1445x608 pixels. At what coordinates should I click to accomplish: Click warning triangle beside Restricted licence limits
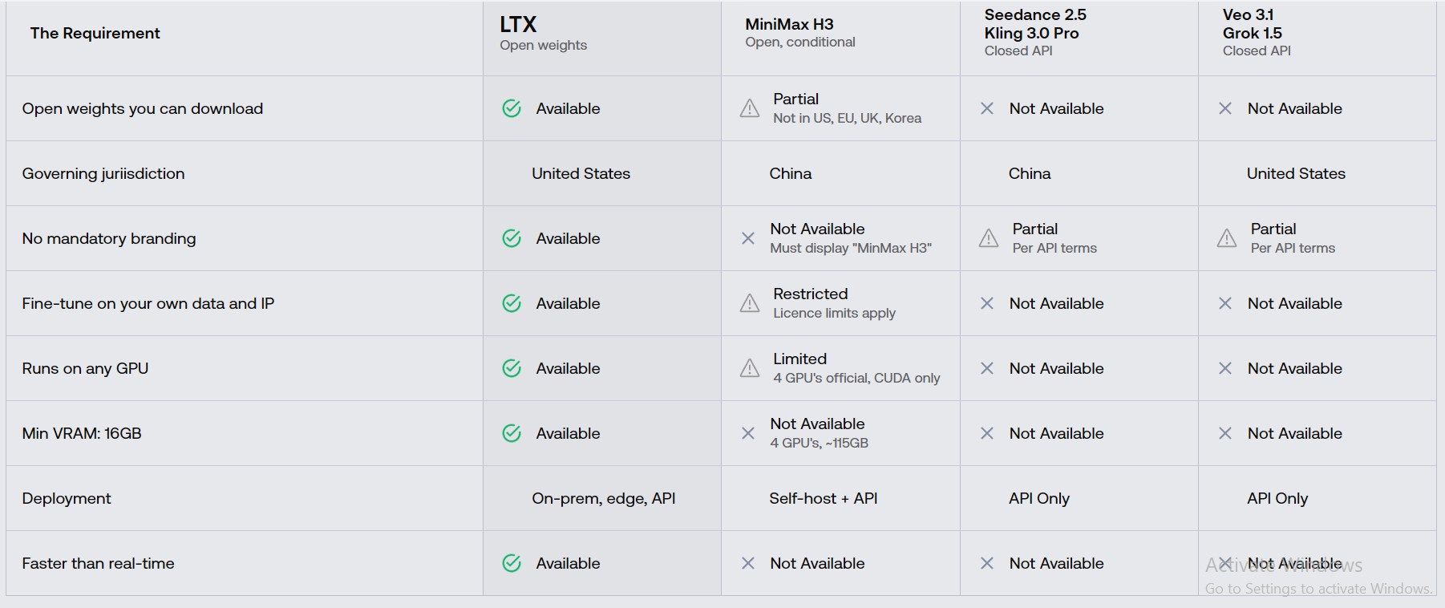click(750, 303)
